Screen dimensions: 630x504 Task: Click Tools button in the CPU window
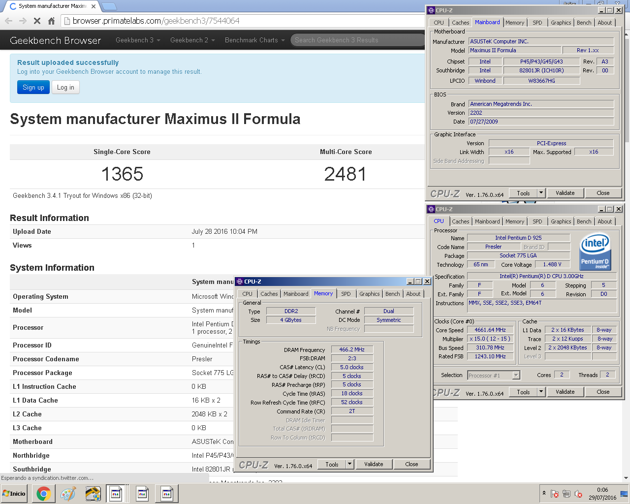pos(523,392)
